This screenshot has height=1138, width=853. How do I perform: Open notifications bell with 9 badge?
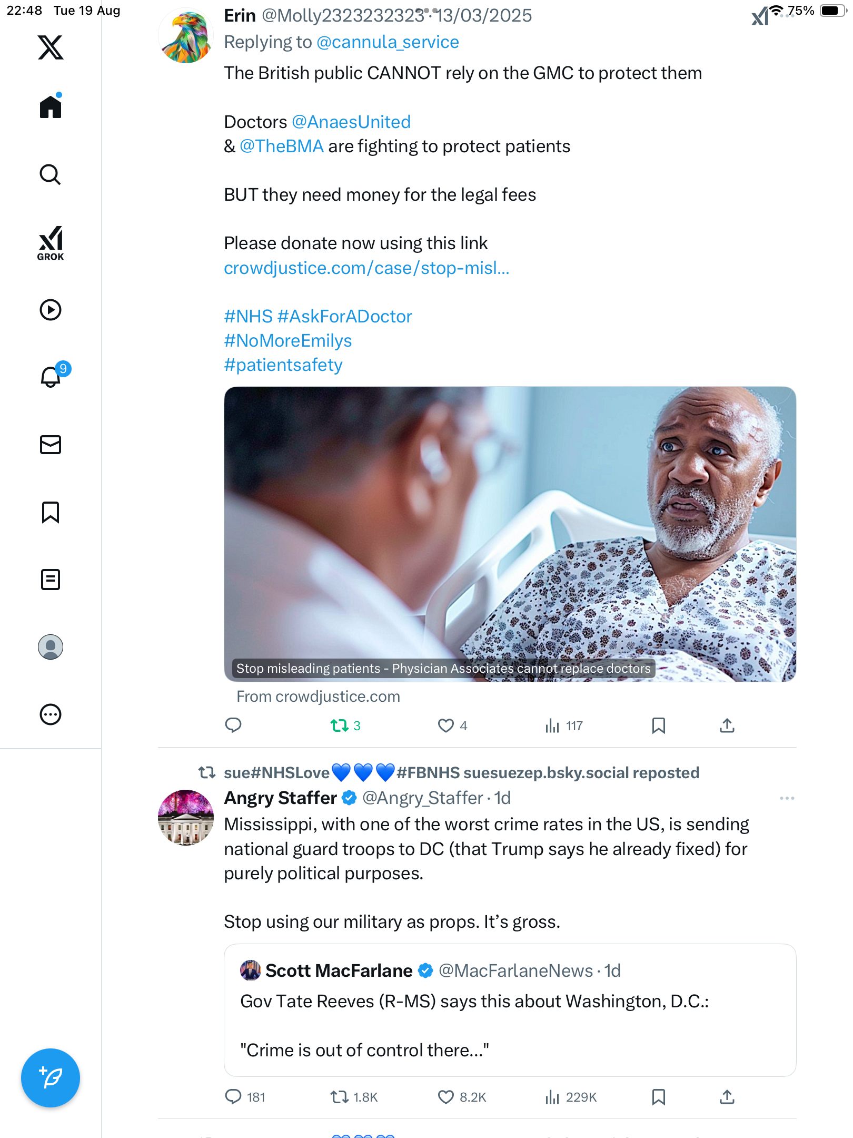point(52,377)
